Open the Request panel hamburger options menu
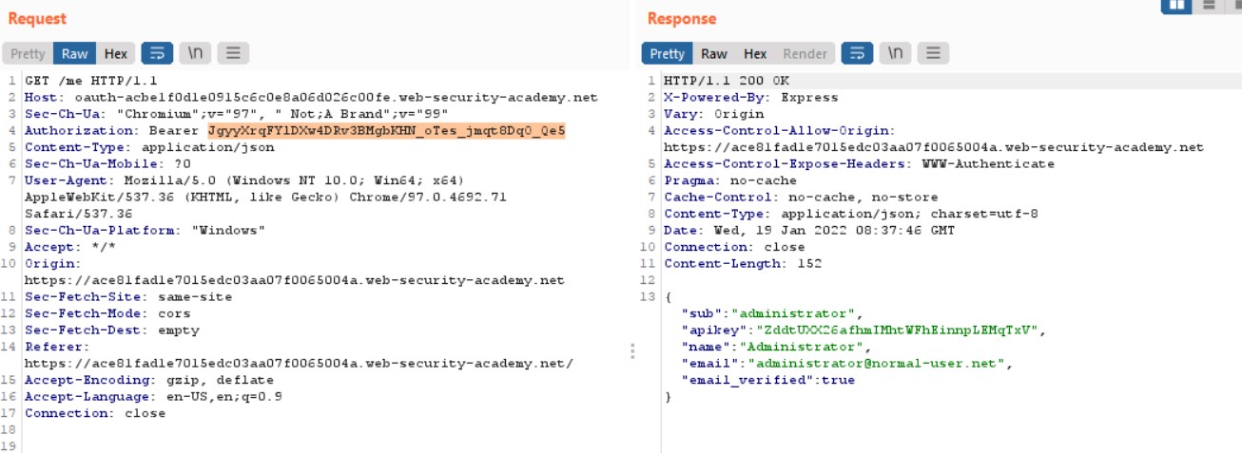Viewport: 1242px width, 453px height. (x=233, y=54)
